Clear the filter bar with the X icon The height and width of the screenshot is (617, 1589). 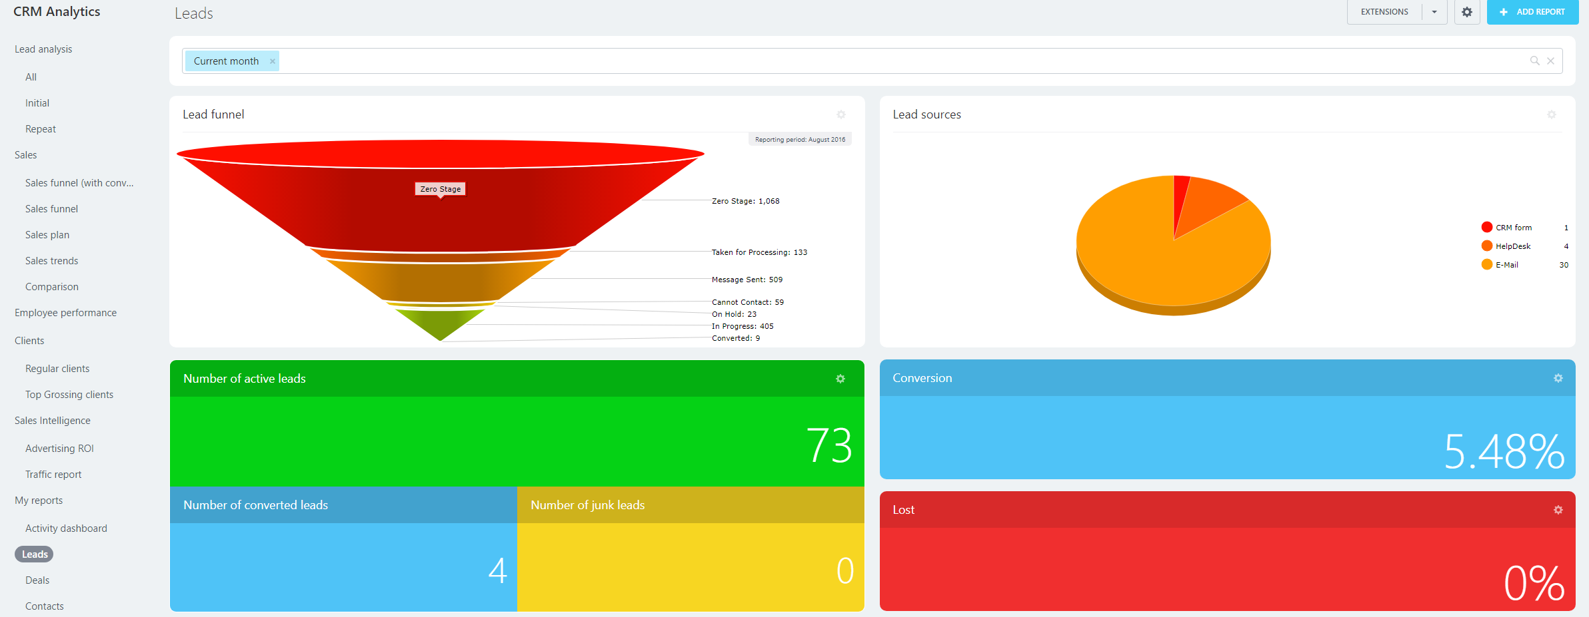[x=1550, y=61]
